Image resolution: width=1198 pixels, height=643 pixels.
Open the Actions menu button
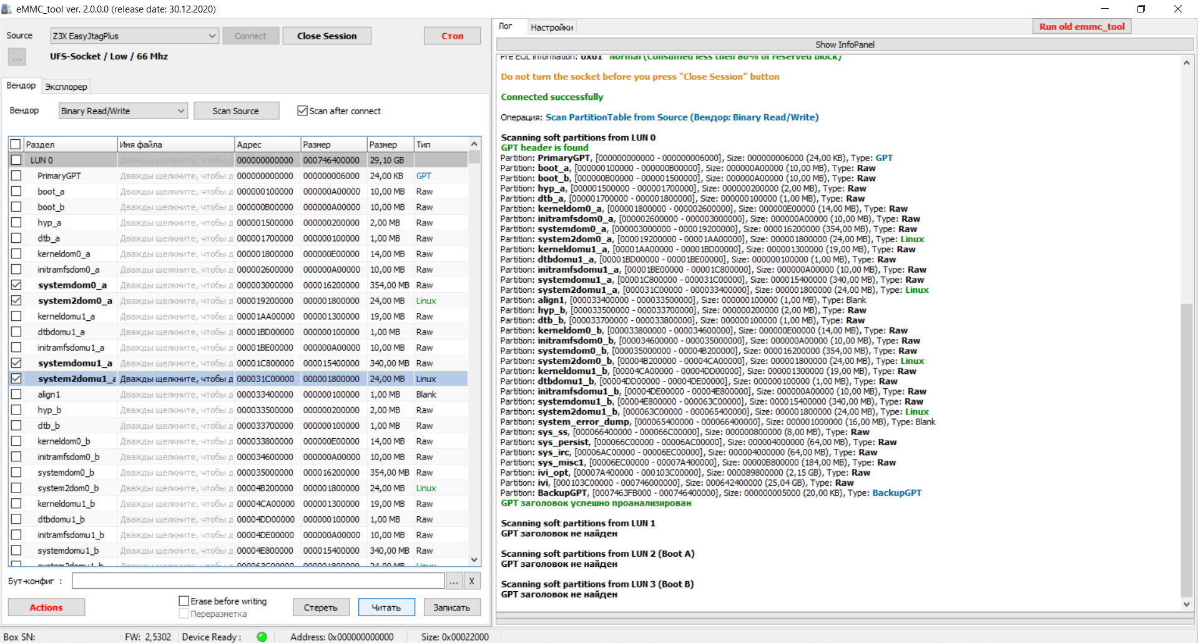[46, 607]
